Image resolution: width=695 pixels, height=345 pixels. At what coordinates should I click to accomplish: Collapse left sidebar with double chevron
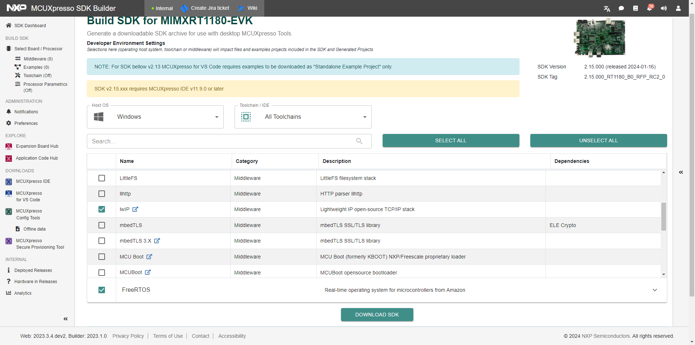[66, 319]
